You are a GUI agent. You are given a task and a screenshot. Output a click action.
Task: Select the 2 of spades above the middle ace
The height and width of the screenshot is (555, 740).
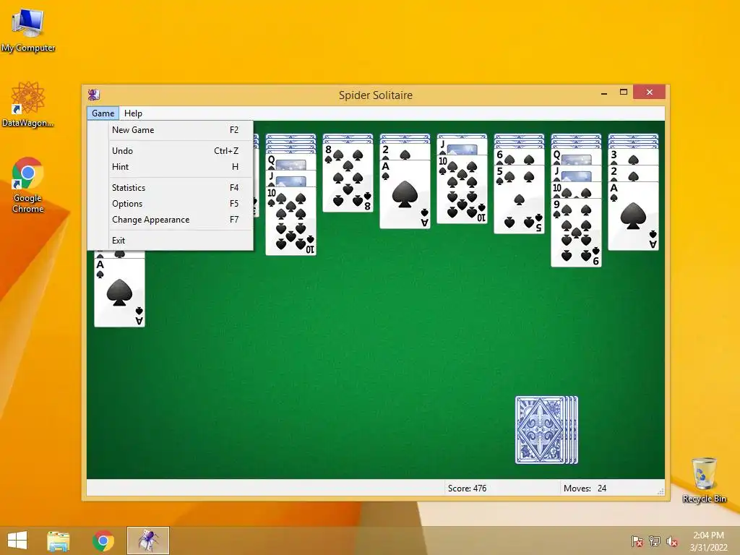(405, 152)
